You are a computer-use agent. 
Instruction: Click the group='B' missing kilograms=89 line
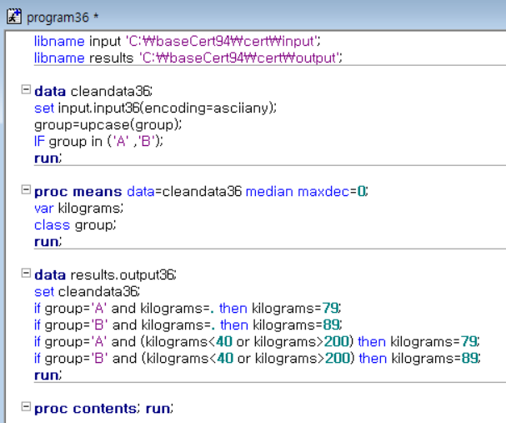(x=188, y=325)
